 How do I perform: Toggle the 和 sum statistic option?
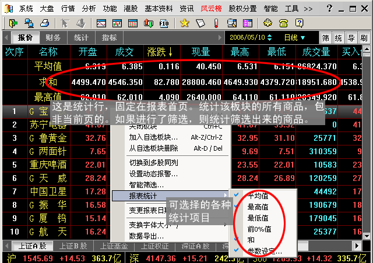(x=251, y=240)
